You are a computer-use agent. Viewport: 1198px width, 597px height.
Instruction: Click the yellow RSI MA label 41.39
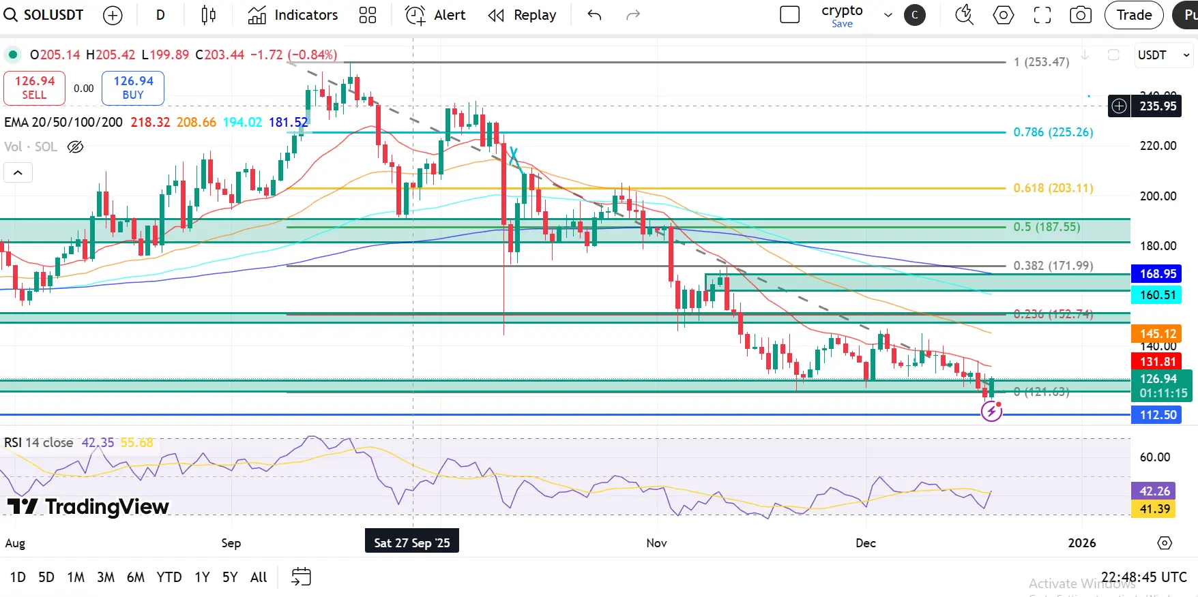click(1154, 509)
